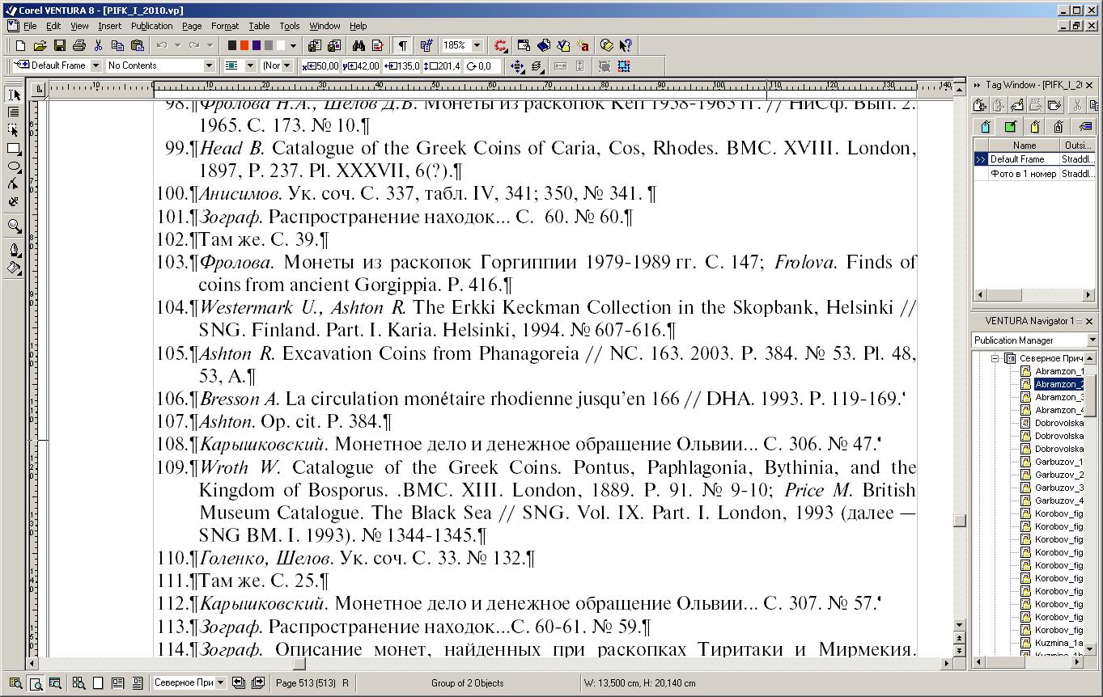1103x697 pixels.
Task: Open the Publication Manager dropdown
Action: click(x=1092, y=340)
